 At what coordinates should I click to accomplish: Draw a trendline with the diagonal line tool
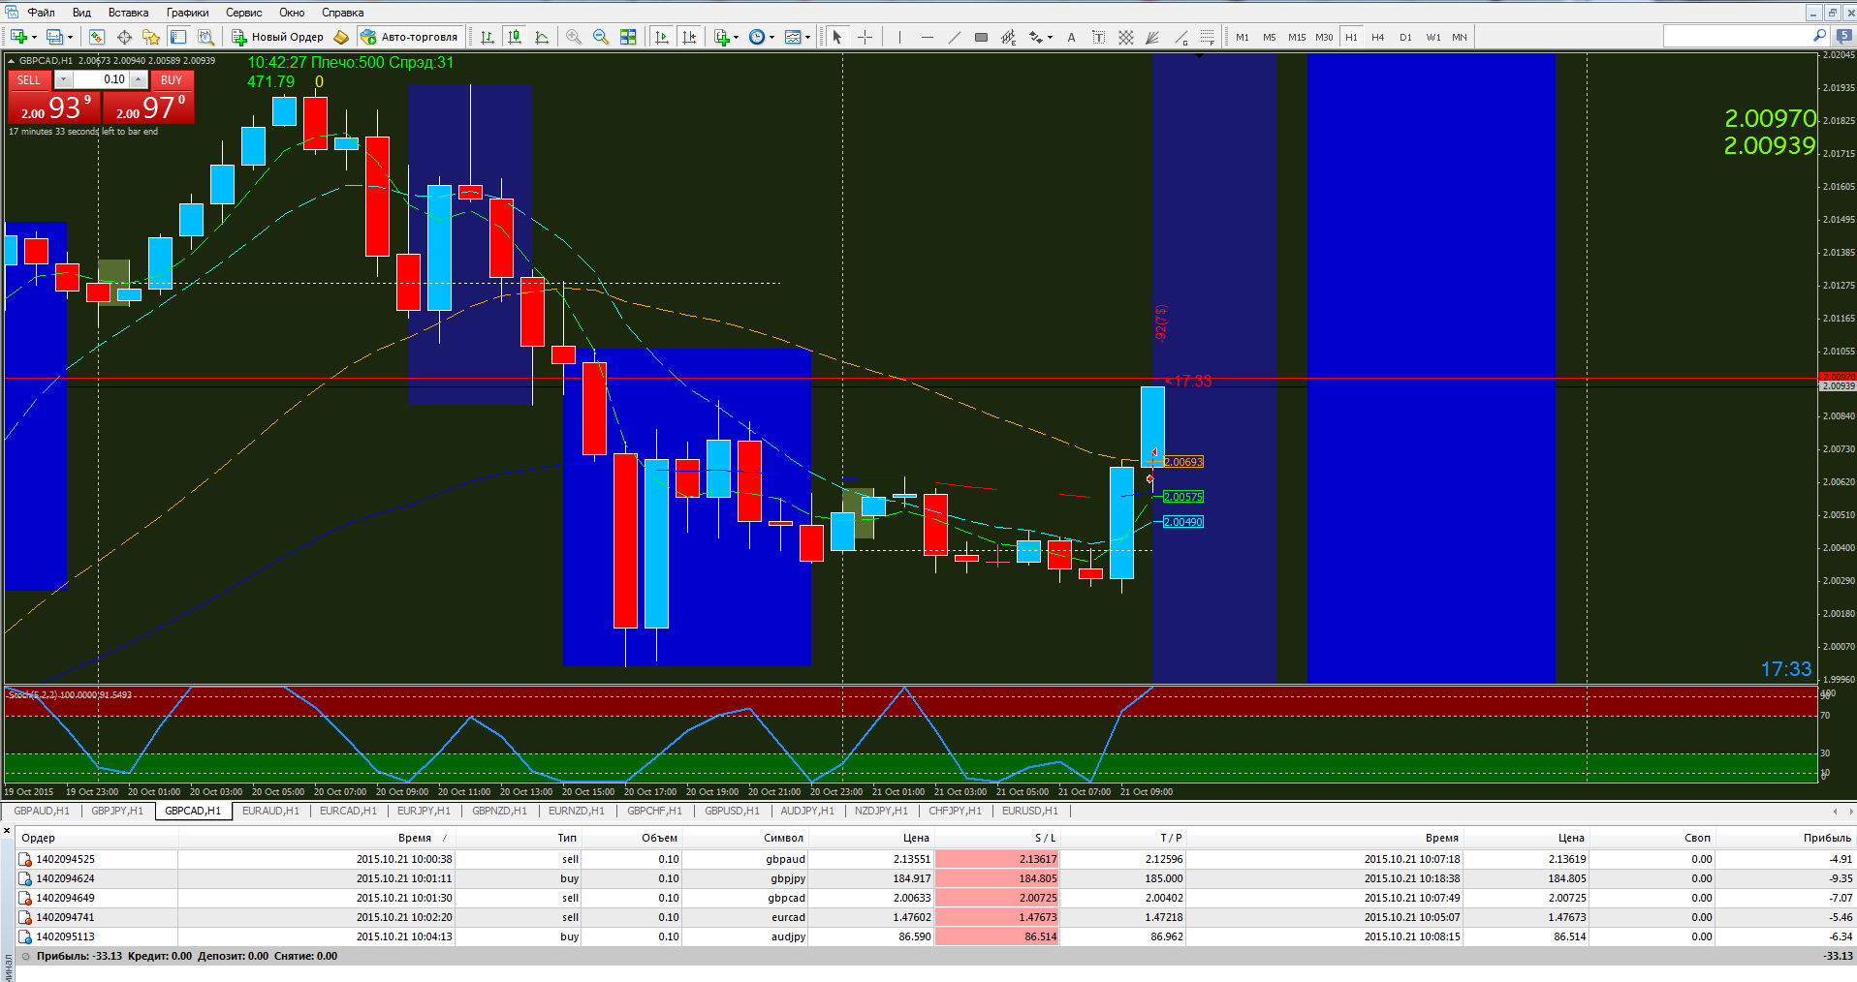click(x=955, y=37)
